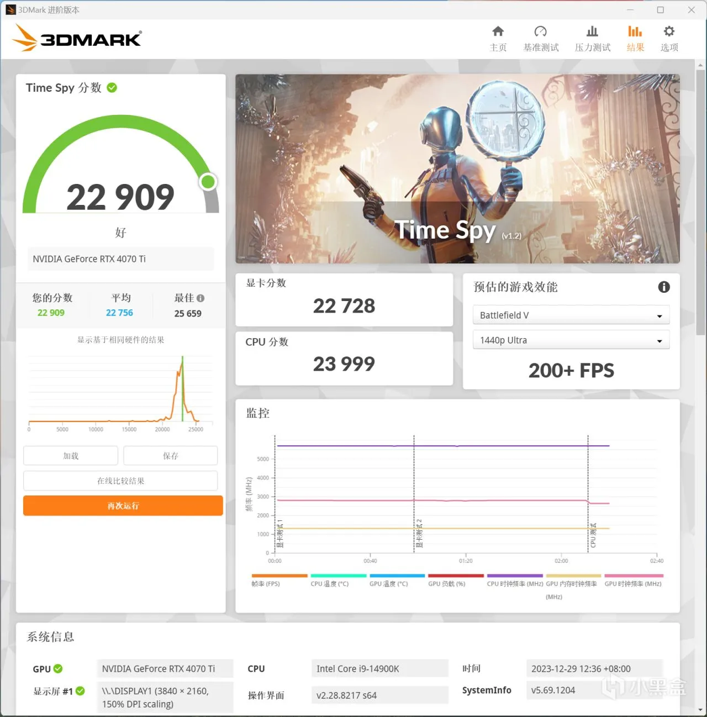707x717 pixels.
Task: Click the 2023-12-29 12:36 +08:00 time value
Action: 594,668
